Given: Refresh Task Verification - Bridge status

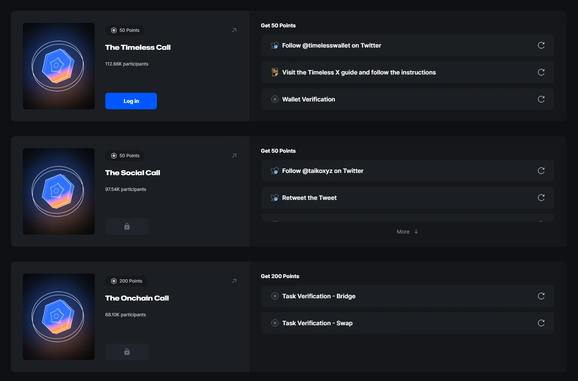Looking at the screenshot, I should coord(541,296).
